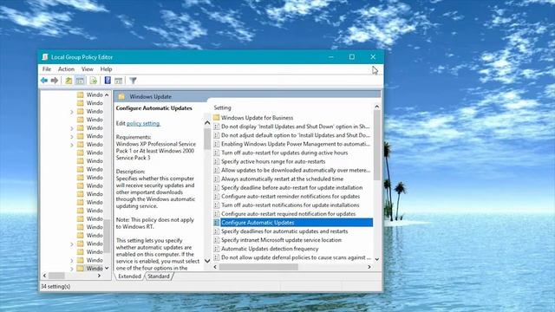Image resolution: width=555 pixels, height=312 pixels.
Task: Select 'Do not adjust default option' setting
Action: (295, 135)
